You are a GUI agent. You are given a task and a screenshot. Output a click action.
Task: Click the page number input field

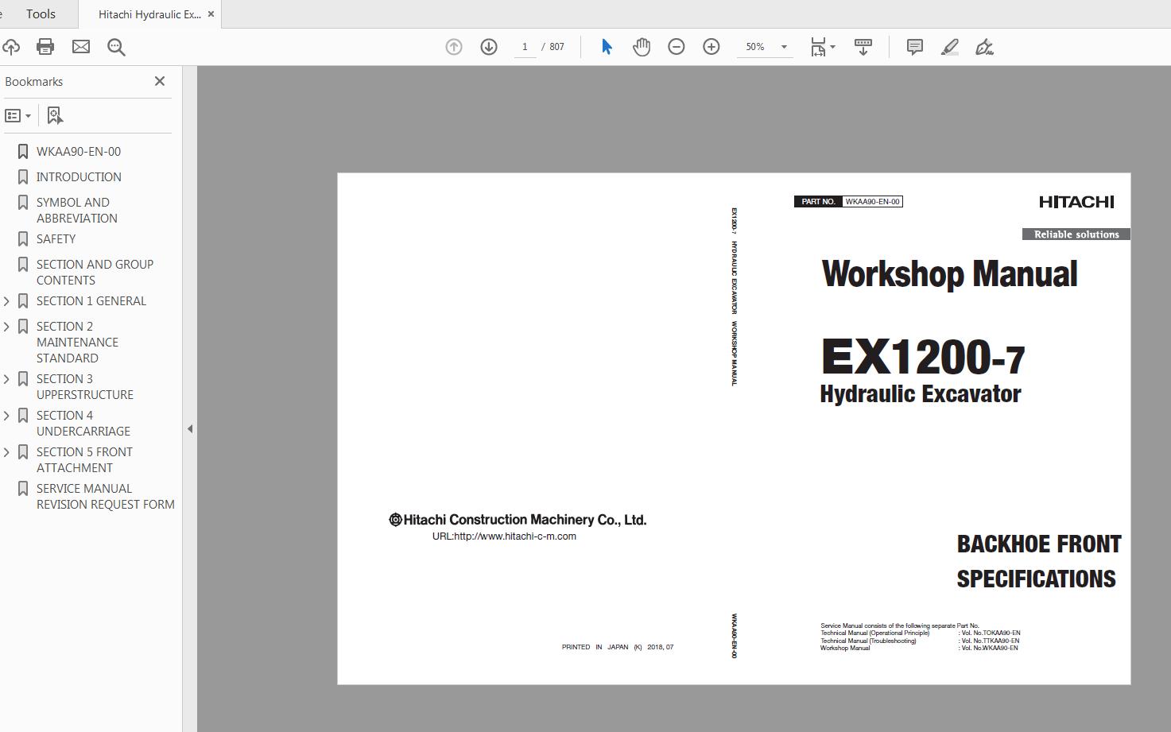(525, 47)
